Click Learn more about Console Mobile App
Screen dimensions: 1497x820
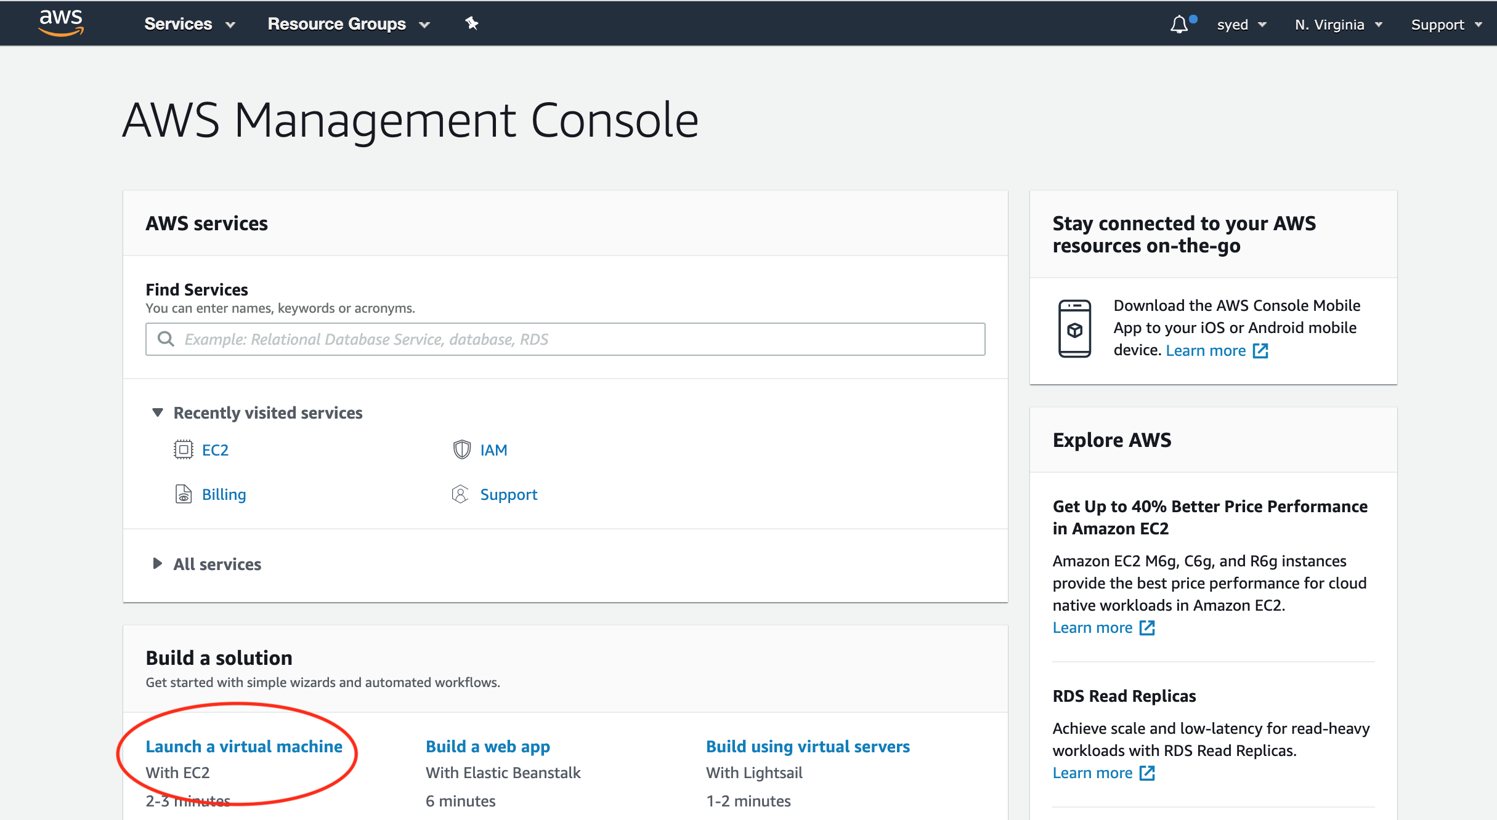tap(1206, 350)
